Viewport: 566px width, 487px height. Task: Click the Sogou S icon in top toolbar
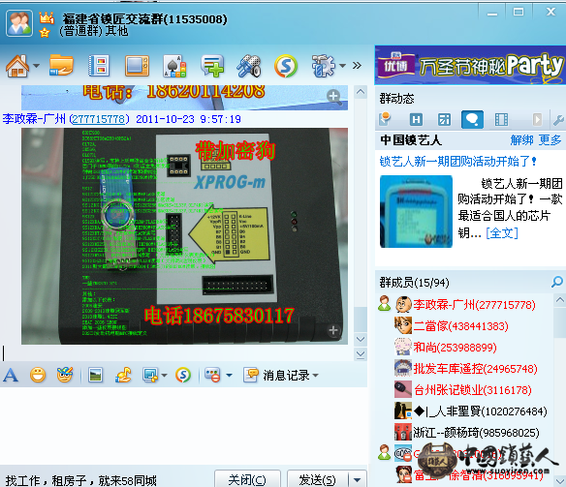[x=286, y=66]
